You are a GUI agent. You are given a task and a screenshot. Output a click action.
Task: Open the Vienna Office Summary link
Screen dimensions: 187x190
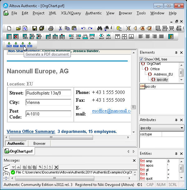point(31,131)
